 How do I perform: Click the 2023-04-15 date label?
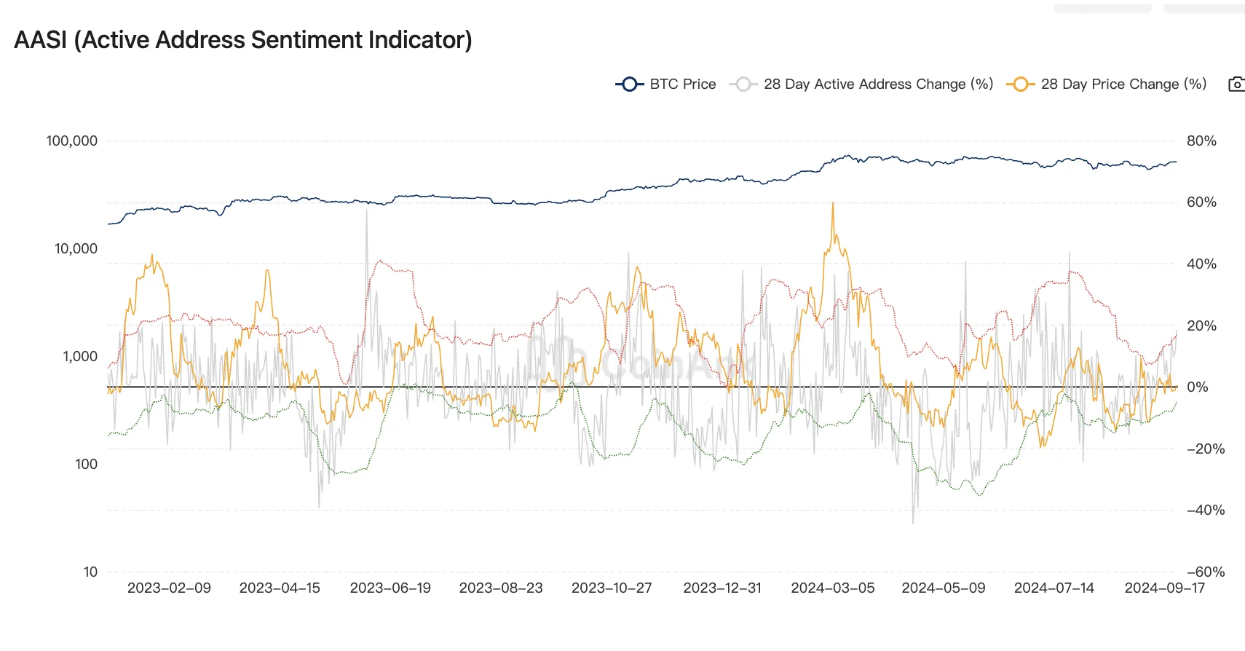[280, 588]
